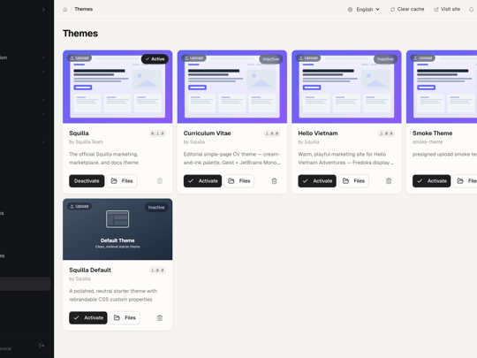Click the Inactive badge on Curriculum Vitae
Viewport: 477px width, 358px height.
271,59
